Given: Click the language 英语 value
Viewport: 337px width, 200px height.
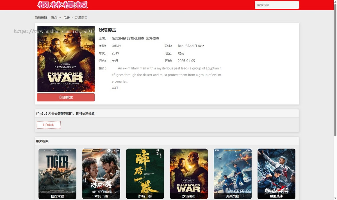Looking at the screenshot, I should pos(115,61).
